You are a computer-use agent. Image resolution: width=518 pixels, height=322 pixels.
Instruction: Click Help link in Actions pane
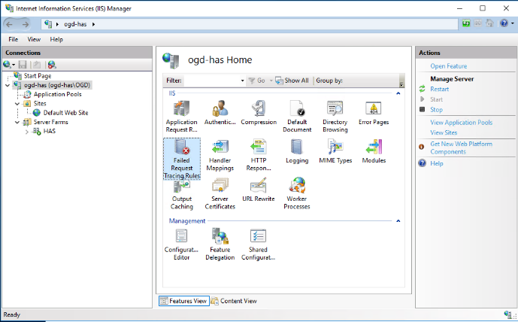[436, 163]
